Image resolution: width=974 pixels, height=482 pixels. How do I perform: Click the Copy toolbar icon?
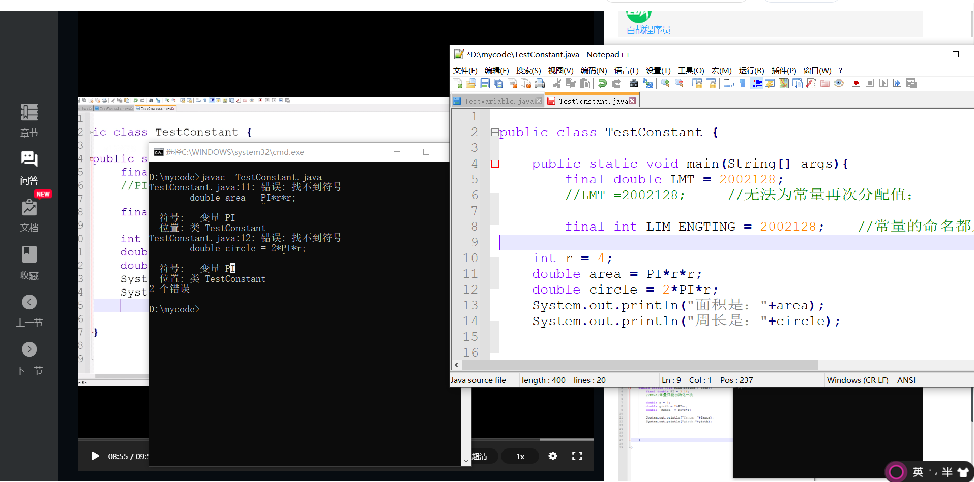[x=571, y=83]
